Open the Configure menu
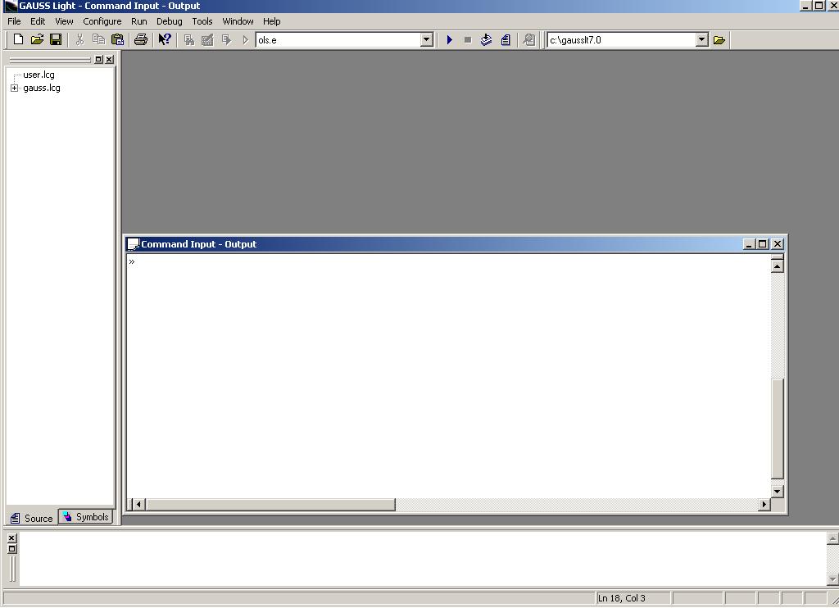The width and height of the screenshot is (839, 608). 102,21
